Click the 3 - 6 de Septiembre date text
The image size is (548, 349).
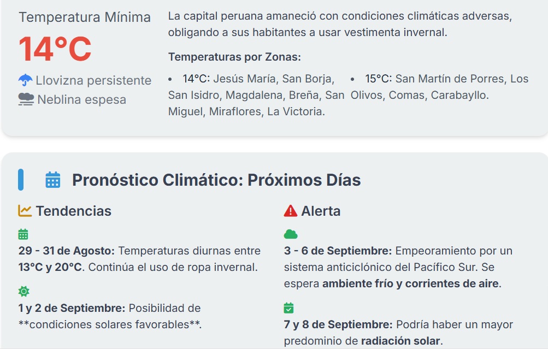pos(338,251)
